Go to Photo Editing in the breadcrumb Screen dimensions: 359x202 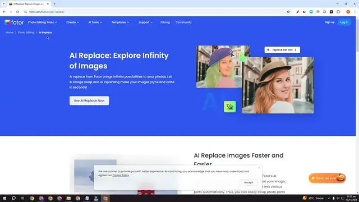[x=26, y=33]
